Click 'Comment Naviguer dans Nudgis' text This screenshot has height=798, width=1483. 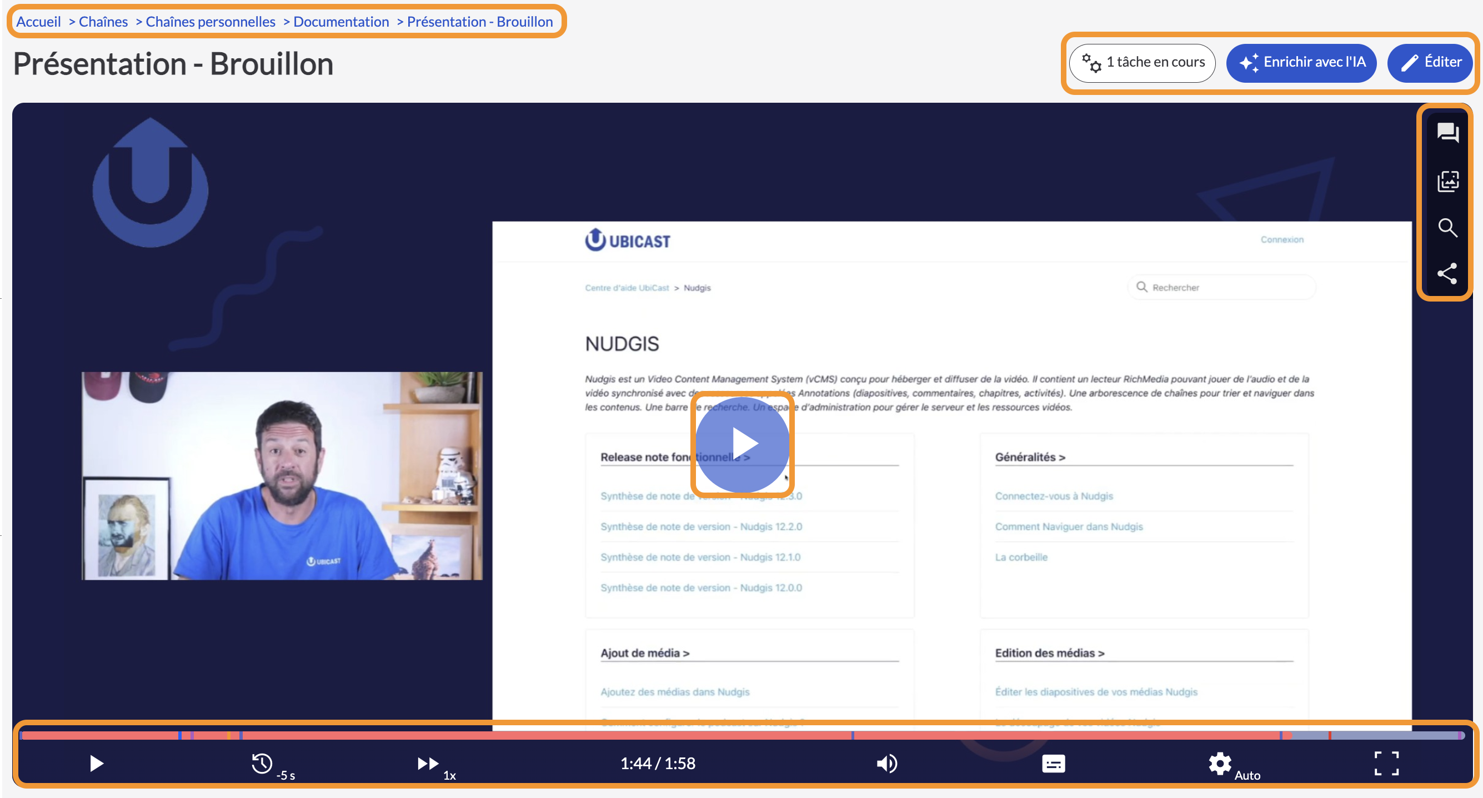point(1069,527)
